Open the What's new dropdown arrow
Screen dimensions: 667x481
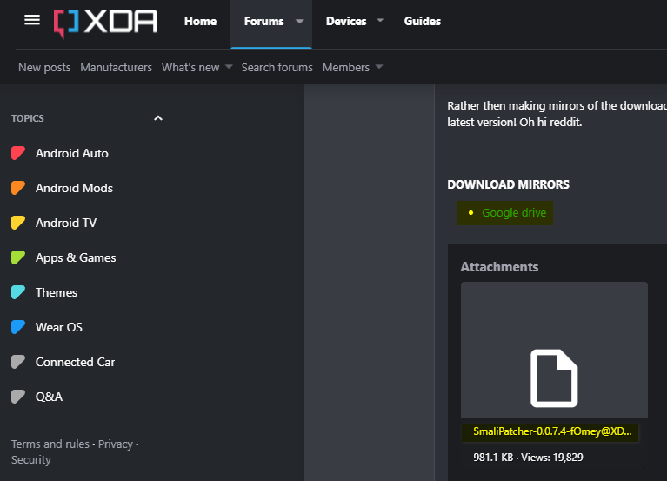pyautogui.click(x=229, y=67)
